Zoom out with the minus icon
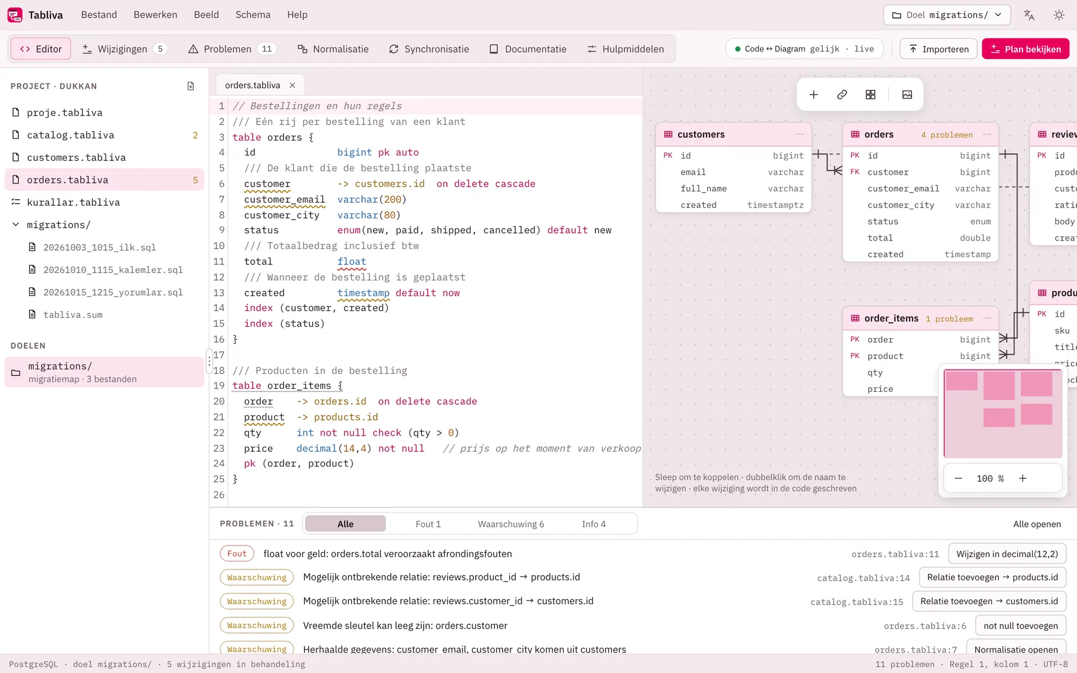The height and width of the screenshot is (673, 1077). [959, 479]
